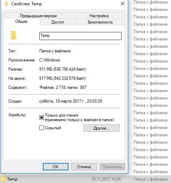Click the large Temp folder icon
The width and height of the screenshot is (171, 183).
pos(13,35)
